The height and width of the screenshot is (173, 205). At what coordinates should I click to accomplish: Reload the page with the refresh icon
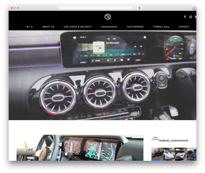[x=133, y=8]
